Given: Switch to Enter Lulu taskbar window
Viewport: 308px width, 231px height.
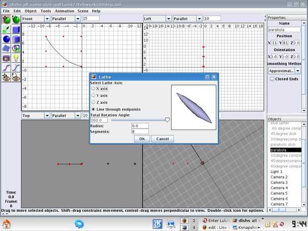Looking at the screenshot, I should pos(216,221).
